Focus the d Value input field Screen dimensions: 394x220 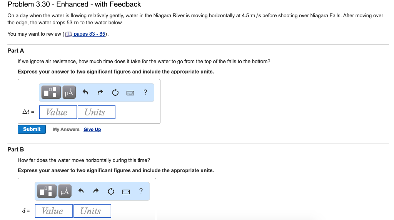[x=54, y=211]
